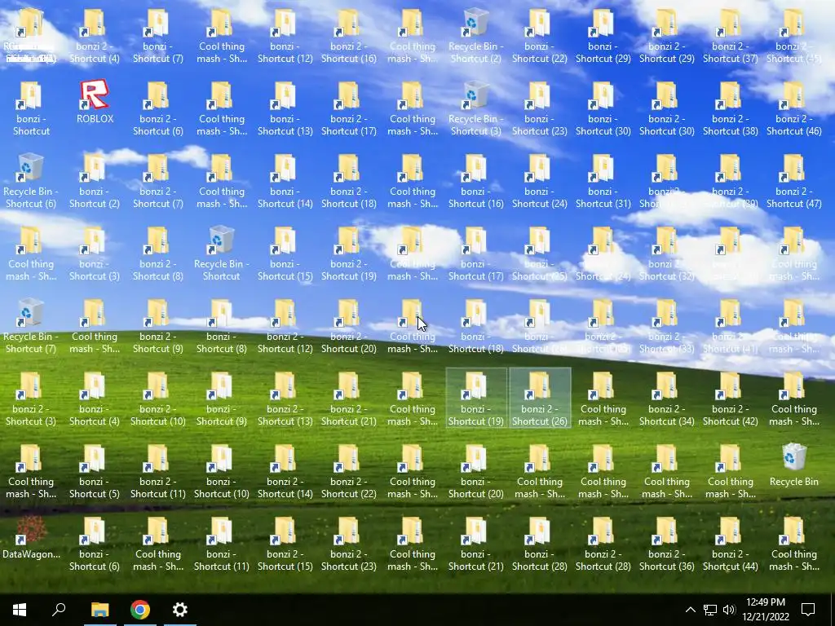Select bonzi - Shortcut (16) folder
The height and width of the screenshot is (626, 835).
(475, 180)
